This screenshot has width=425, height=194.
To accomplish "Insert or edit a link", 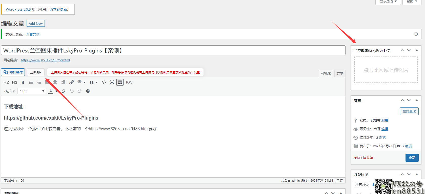I will pos(71,82).
